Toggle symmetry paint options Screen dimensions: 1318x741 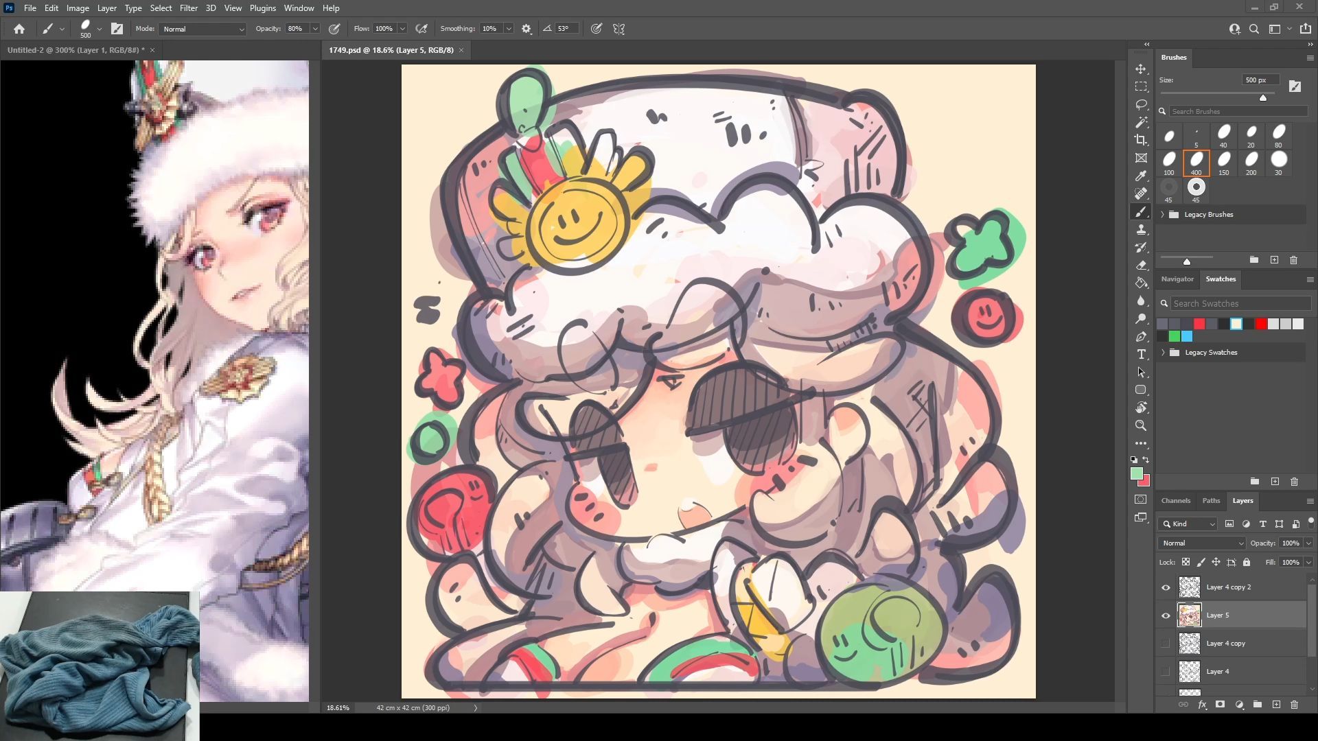coord(619,29)
